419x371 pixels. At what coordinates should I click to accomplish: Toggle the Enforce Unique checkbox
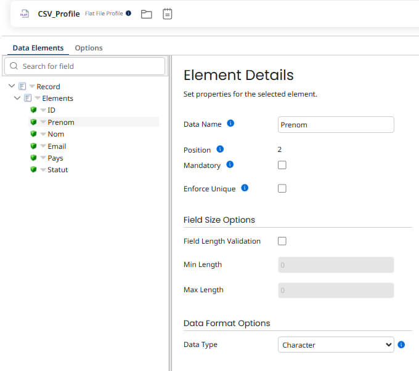pos(282,188)
